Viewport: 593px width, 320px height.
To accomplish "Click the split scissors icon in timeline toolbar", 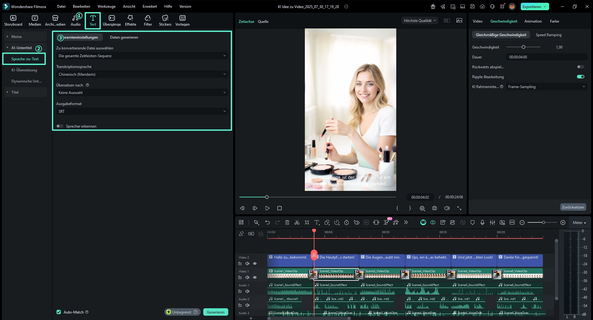I will click(297, 222).
